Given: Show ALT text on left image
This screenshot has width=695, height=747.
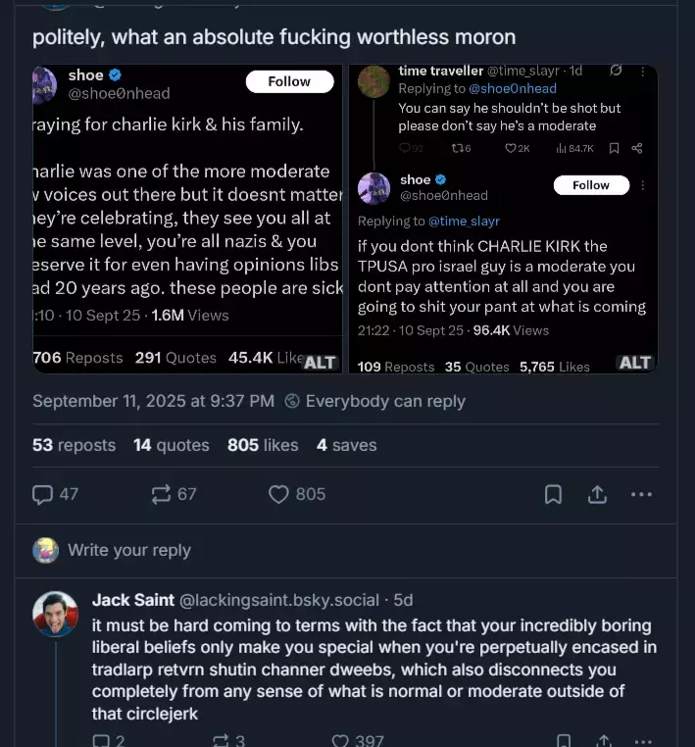Looking at the screenshot, I should [x=320, y=363].
